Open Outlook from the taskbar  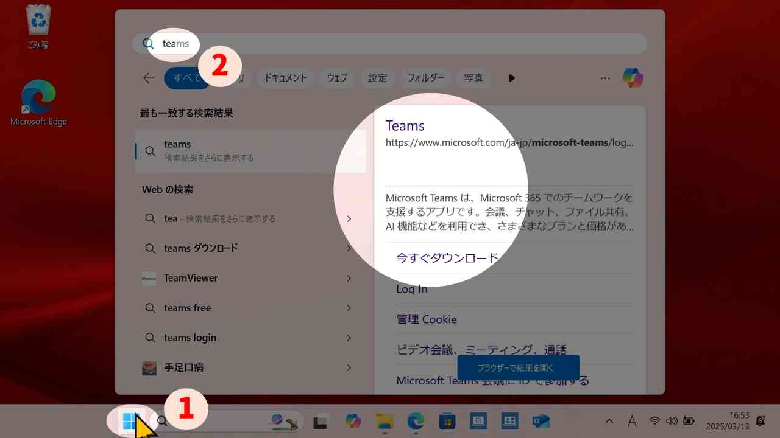[542, 420]
